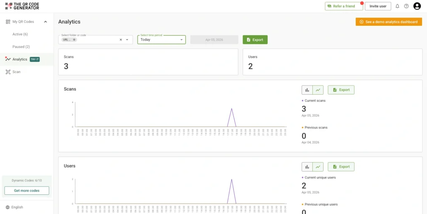427x214 pixels.
Task: Click the notifications bell icon
Action: coord(397,6)
